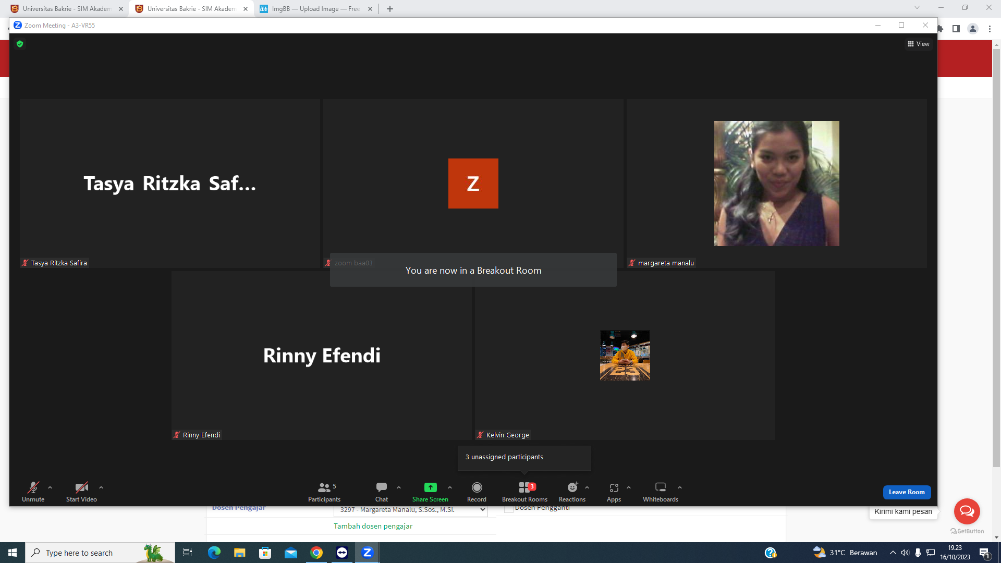Click the Kirimi kami pesan bubble
1001x563 pixels.
pyautogui.click(x=903, y=511)
